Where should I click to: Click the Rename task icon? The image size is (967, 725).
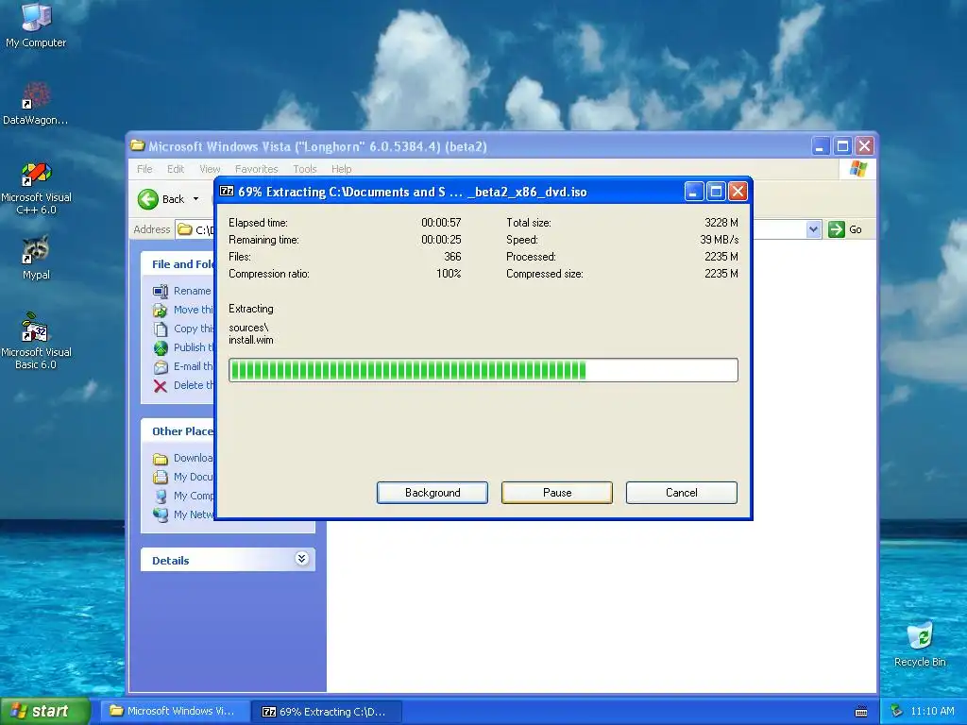pyautogui.click(x=161, y=291)
